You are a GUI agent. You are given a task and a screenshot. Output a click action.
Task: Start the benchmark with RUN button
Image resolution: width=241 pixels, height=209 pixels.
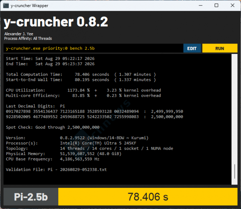click(x=220, y=48)
